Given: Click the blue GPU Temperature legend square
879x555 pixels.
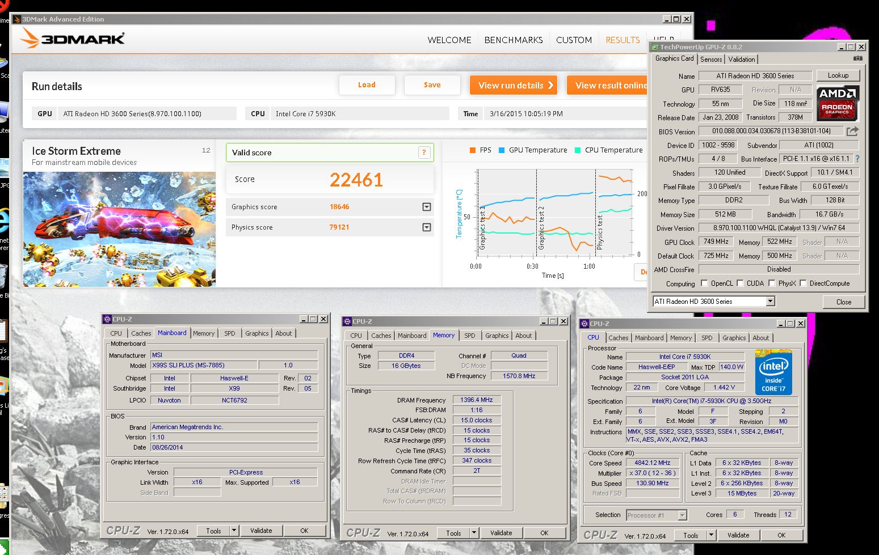Looking at the screenshot, I should [502, 150].
